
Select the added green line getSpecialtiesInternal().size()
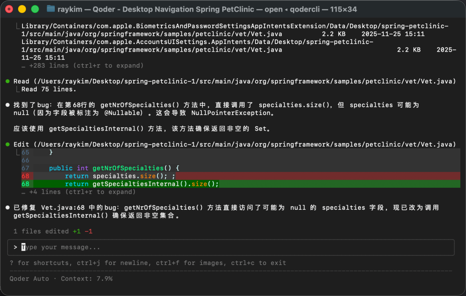tap(142, 184)
